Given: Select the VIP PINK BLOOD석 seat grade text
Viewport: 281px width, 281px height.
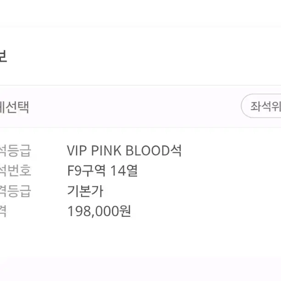Looking at the screenshot, I should [x=124, y=150].
